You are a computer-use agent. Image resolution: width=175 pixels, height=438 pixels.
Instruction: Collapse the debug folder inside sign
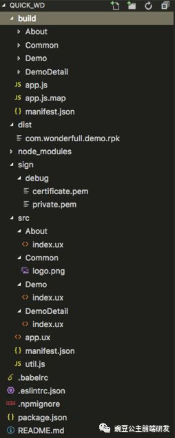pos(87,178)
